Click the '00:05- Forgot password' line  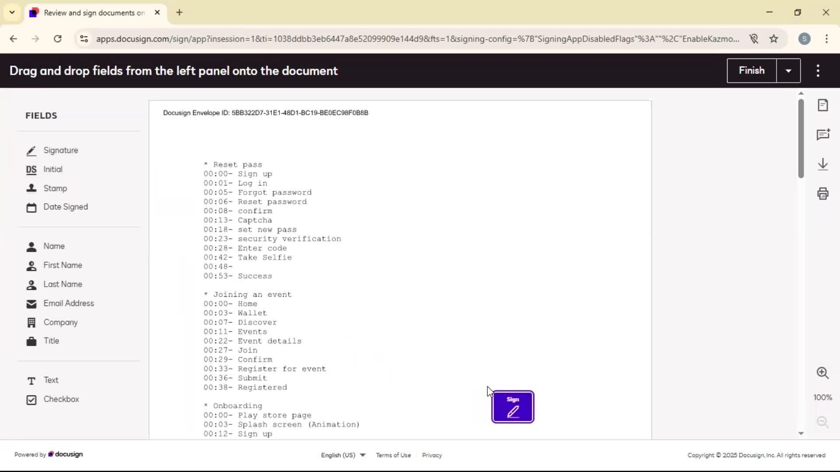[x=258, y=192]
